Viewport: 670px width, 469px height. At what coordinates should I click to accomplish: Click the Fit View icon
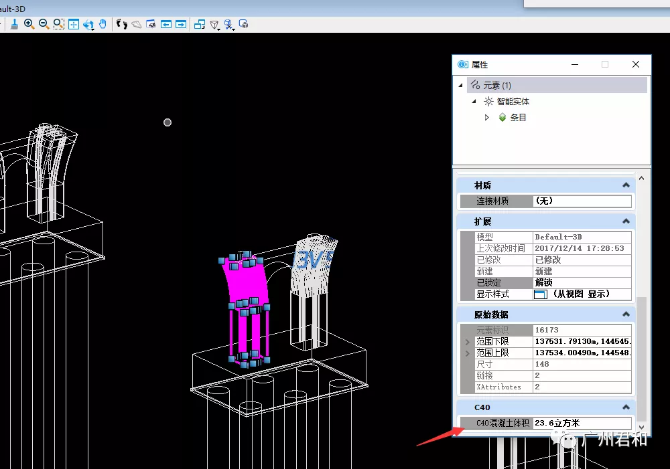click(74, 24)
